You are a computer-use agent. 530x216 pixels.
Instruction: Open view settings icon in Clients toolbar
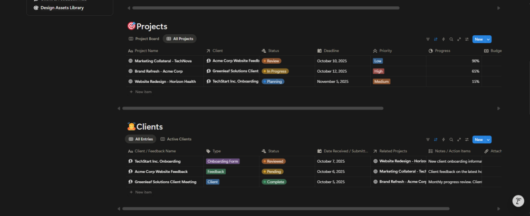point(467,140)
